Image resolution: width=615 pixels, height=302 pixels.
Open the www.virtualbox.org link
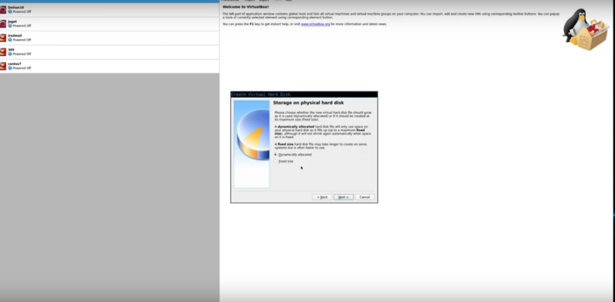315,24
